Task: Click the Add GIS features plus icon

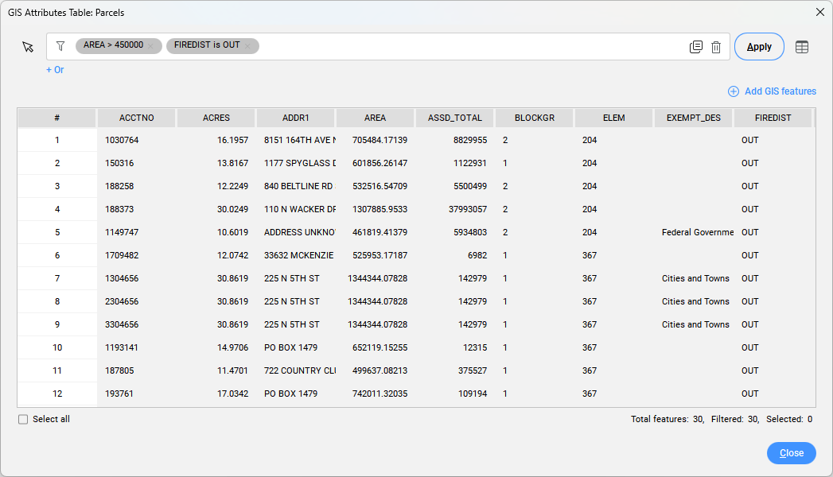Action: click(734, 91)
